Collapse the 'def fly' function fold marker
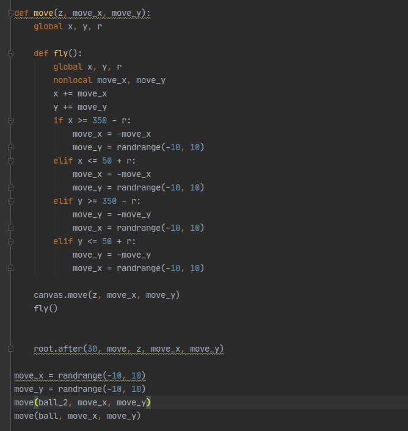Image resolution: width=408 pixels, height=431 pixels. [10, 54]
